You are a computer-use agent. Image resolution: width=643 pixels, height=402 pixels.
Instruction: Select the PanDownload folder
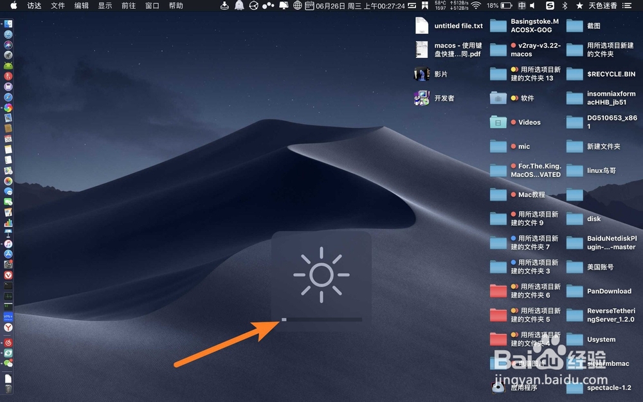click(574, 291)
